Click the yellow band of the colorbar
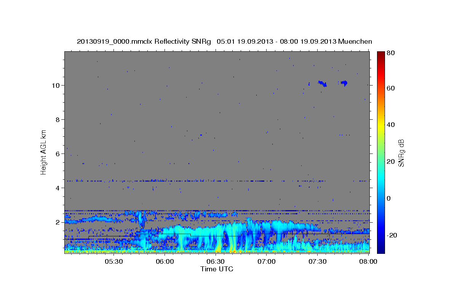 pos(381,125)
